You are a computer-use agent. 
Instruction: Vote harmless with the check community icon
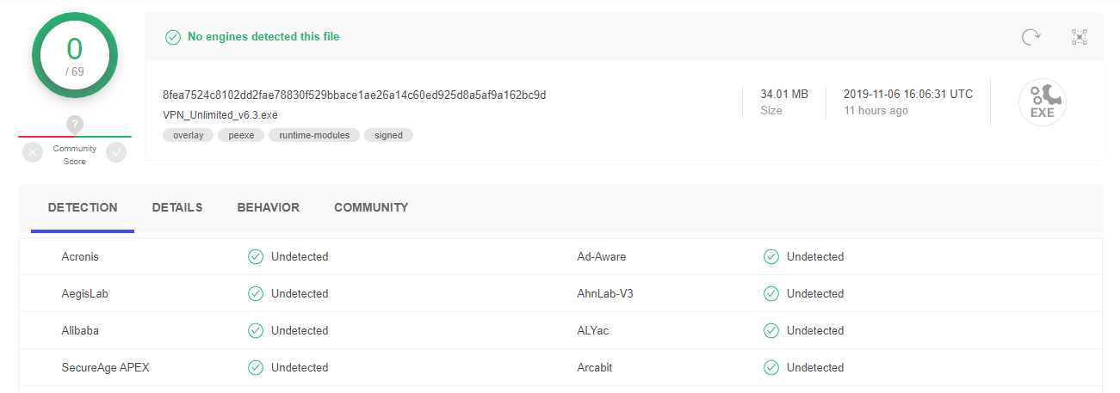pyautogui.click(x=116, y=152)
